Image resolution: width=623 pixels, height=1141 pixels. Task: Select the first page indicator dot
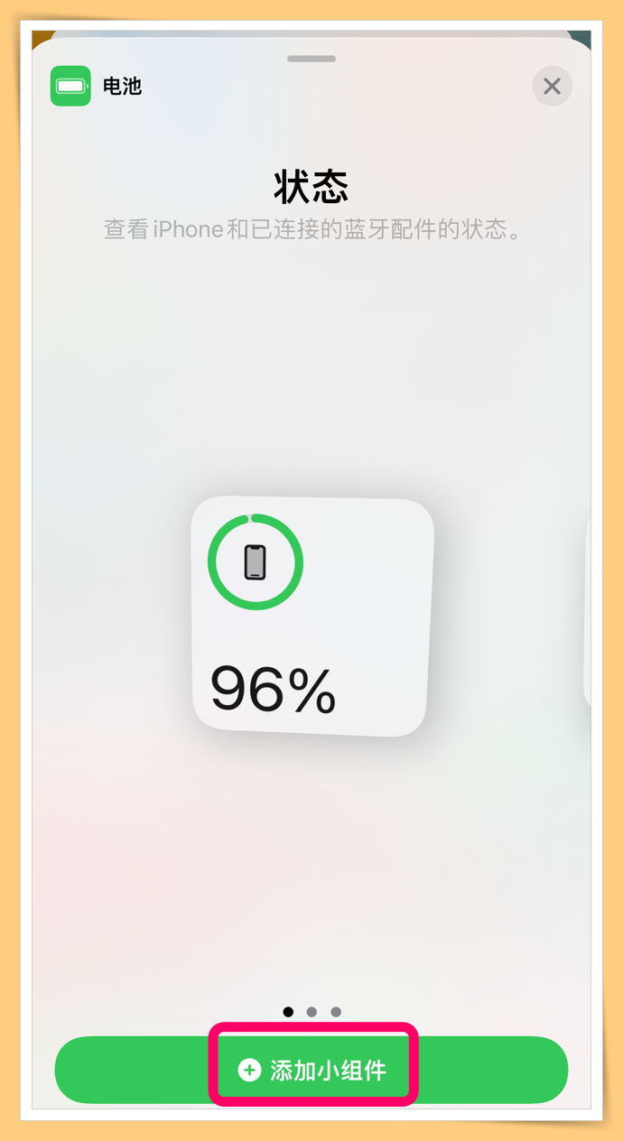click(x=288, y=1012)
